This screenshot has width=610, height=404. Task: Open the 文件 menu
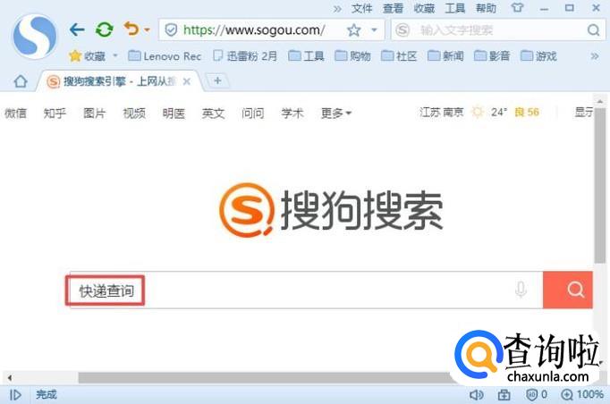click(362, 8)
